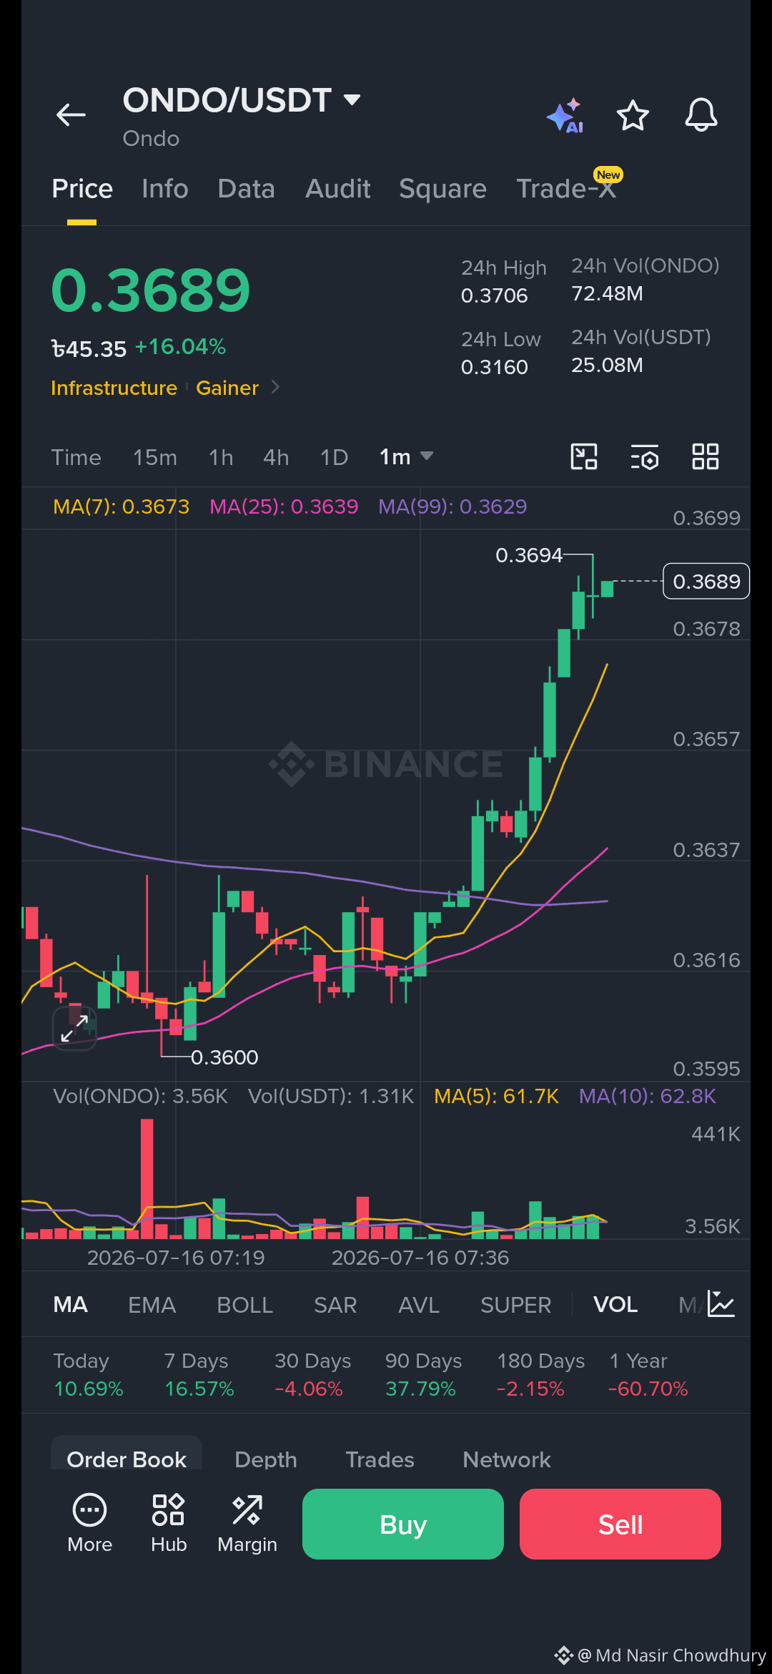
Task: Open the Gainer category chevron
Action: point(275,387)
